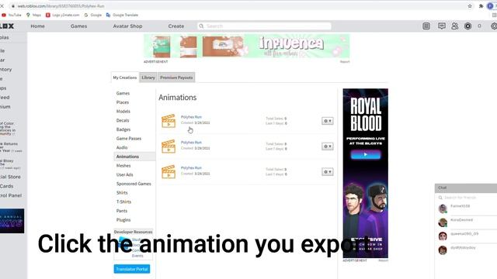Select Games in the creations category list
This screenshot has width=497, height=279.
pos(123,93)
